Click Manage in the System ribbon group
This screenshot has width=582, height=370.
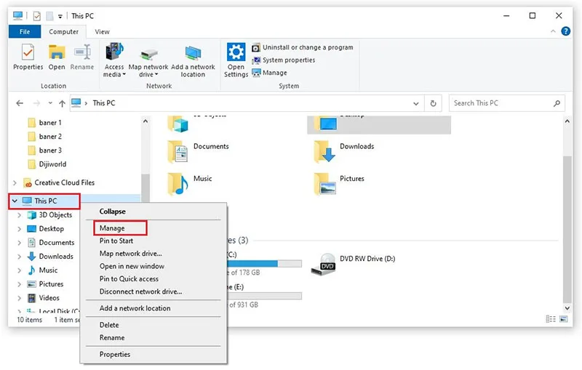(x=269, y=73)
